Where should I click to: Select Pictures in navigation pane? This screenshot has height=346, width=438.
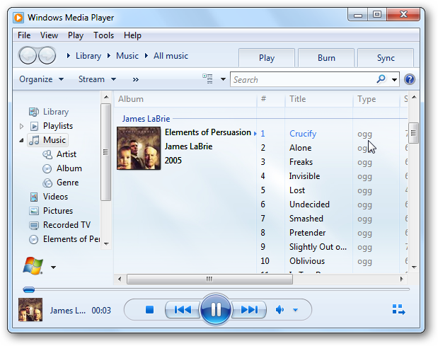click(51, 211)
